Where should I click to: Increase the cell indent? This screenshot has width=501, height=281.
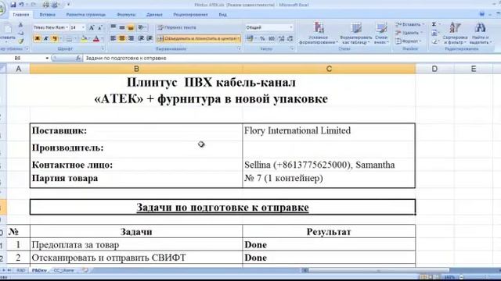(150, 38)
